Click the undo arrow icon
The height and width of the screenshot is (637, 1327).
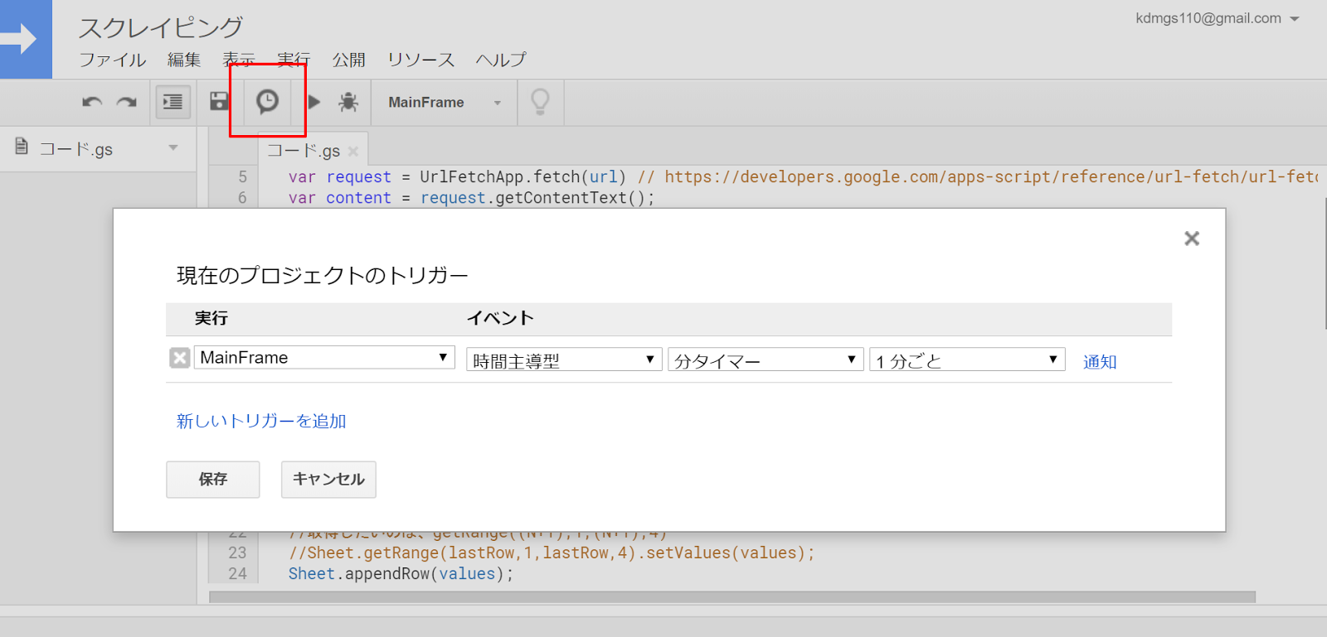tap(92, 102)
